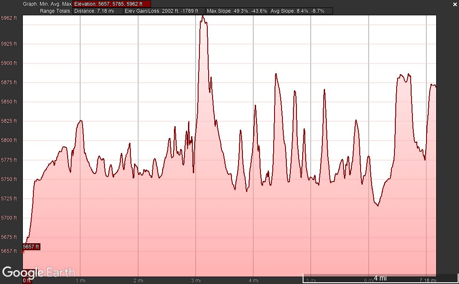The height and width of the screenshot is (284, 459).
Task: Click the 3 mi x-axis label
Action: pos(196,280)
